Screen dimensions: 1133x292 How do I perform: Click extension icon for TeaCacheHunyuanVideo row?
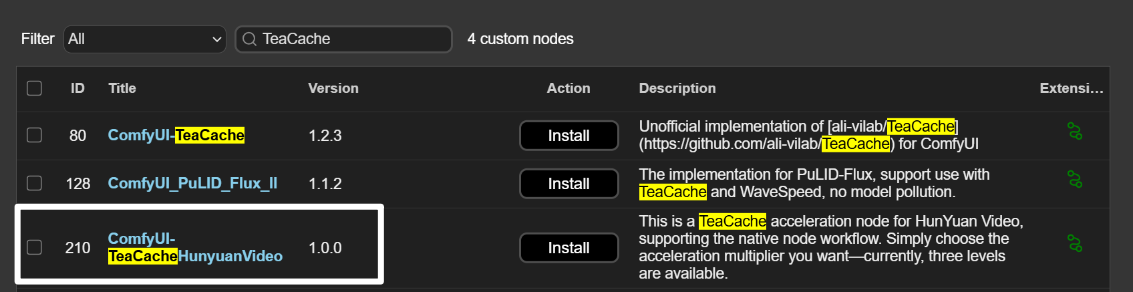point(1075,243)
